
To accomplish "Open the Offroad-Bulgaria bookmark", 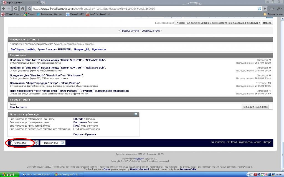I will coord(11,14).
